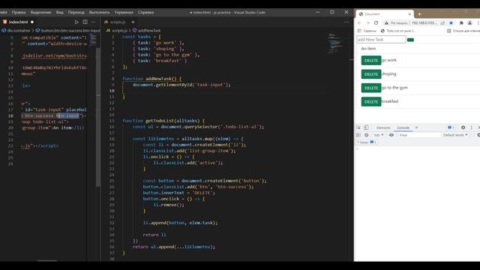This screenshot has width=480, height=270.
Task: Open Default levels dropdown
Action: pos(455,135)
